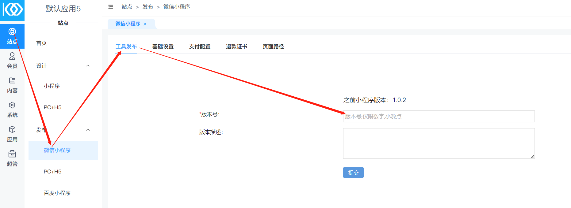Collapse the 发布 menu group chevron

coord(88,130)
